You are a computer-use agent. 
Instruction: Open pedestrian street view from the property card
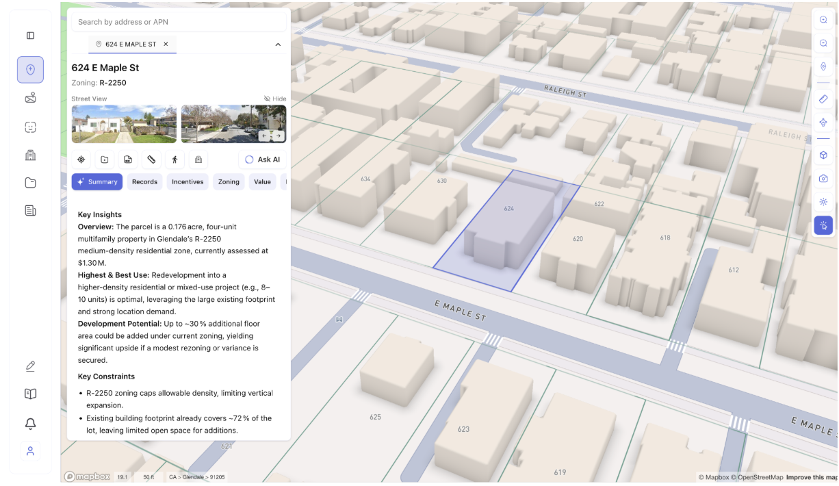click(x=175, y=159)
